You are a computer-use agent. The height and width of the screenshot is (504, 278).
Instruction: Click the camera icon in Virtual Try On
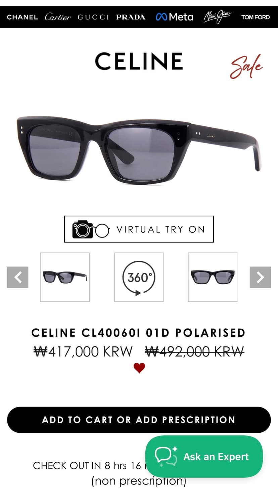(x=83, y=229)
